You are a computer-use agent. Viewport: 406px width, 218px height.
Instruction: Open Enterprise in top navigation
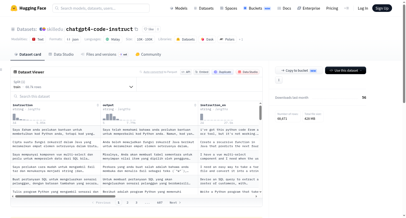pos(309,8)
